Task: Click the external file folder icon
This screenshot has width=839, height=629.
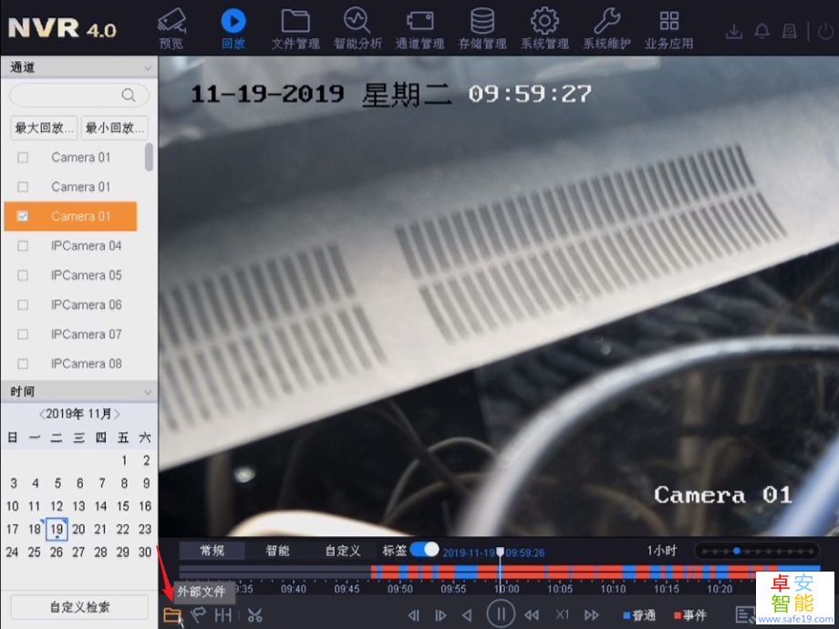Action: 171,615
